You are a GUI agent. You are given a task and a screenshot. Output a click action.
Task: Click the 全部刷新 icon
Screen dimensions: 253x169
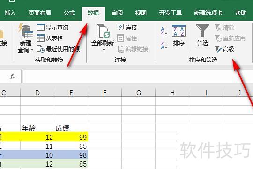click(x=103, y=31)
